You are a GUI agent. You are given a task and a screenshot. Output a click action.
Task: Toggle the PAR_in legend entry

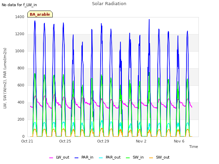pos(84,157)
